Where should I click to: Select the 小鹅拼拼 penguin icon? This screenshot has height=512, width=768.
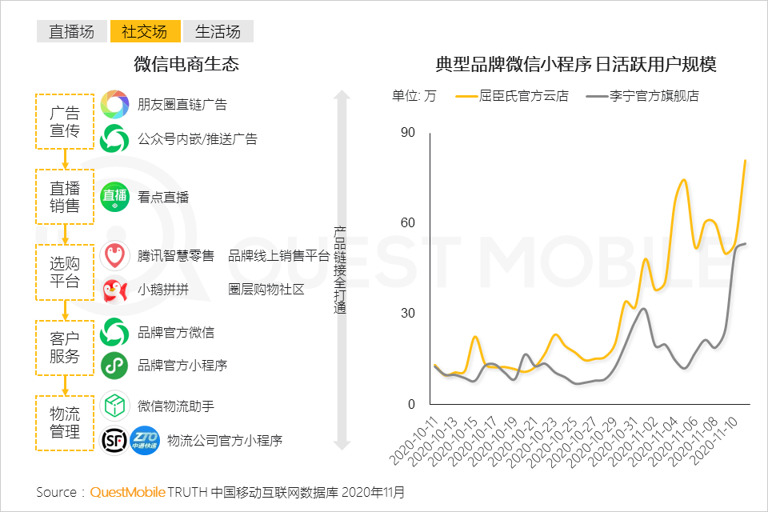click(114, 290)
